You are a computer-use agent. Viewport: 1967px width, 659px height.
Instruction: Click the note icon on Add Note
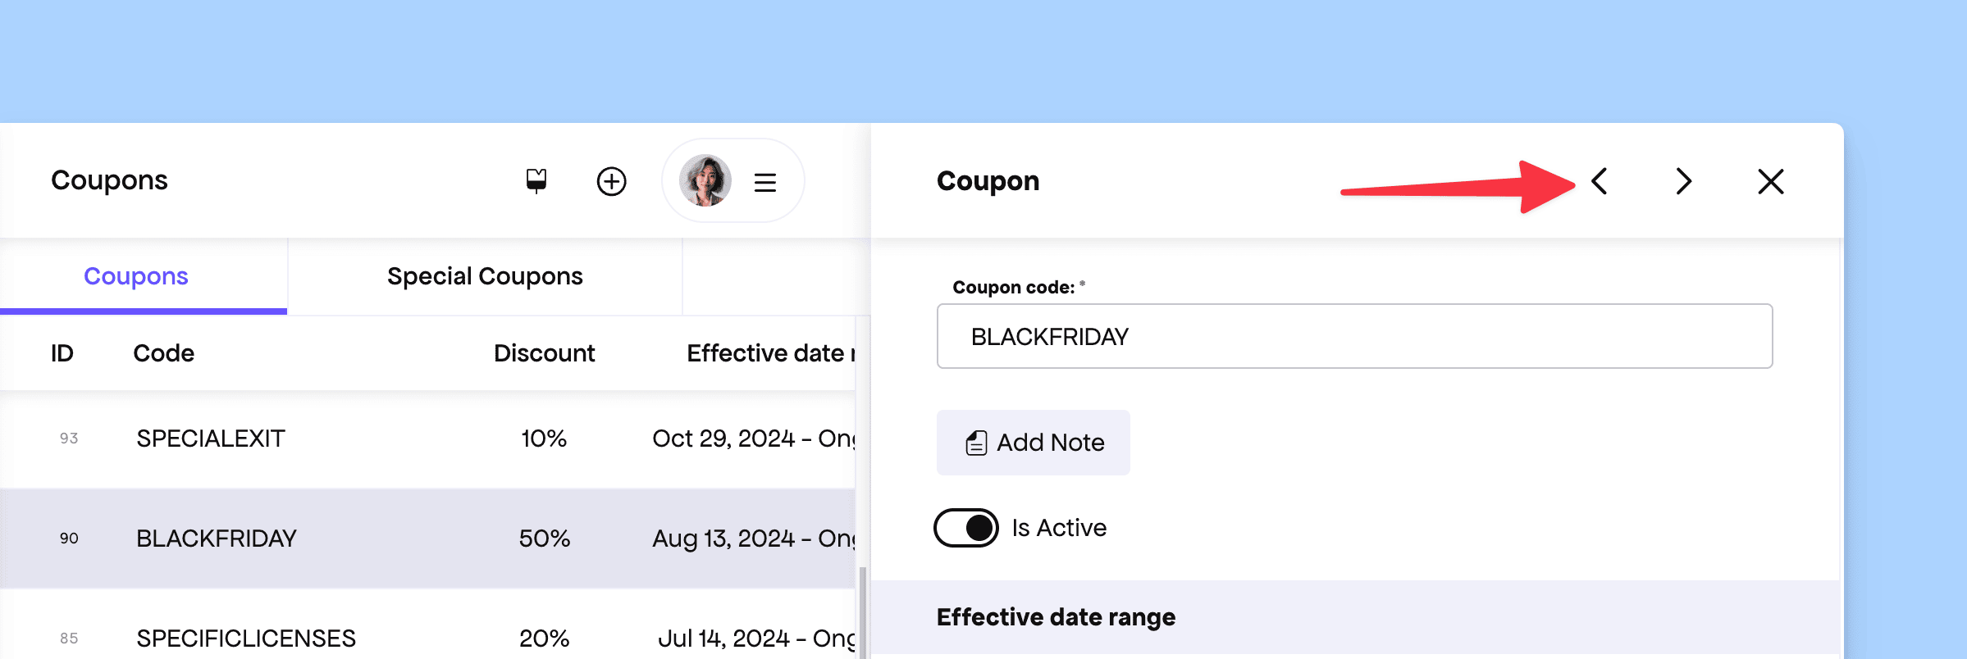[976, 443]
